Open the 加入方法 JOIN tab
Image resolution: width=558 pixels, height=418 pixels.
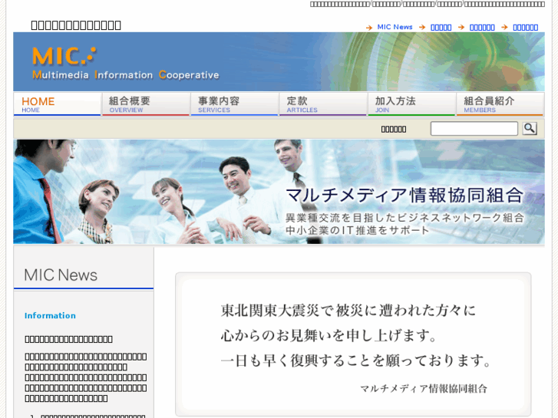(411, 104)
